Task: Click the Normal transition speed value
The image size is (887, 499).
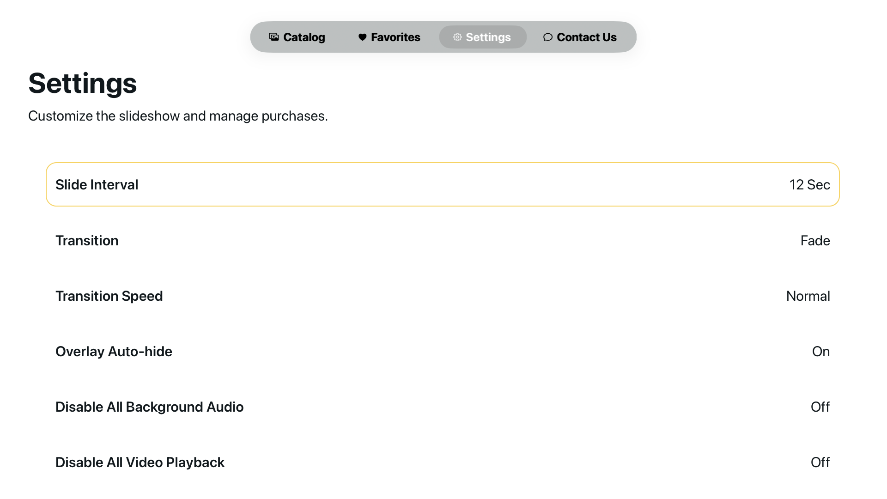Action: [x=808, y=296]
